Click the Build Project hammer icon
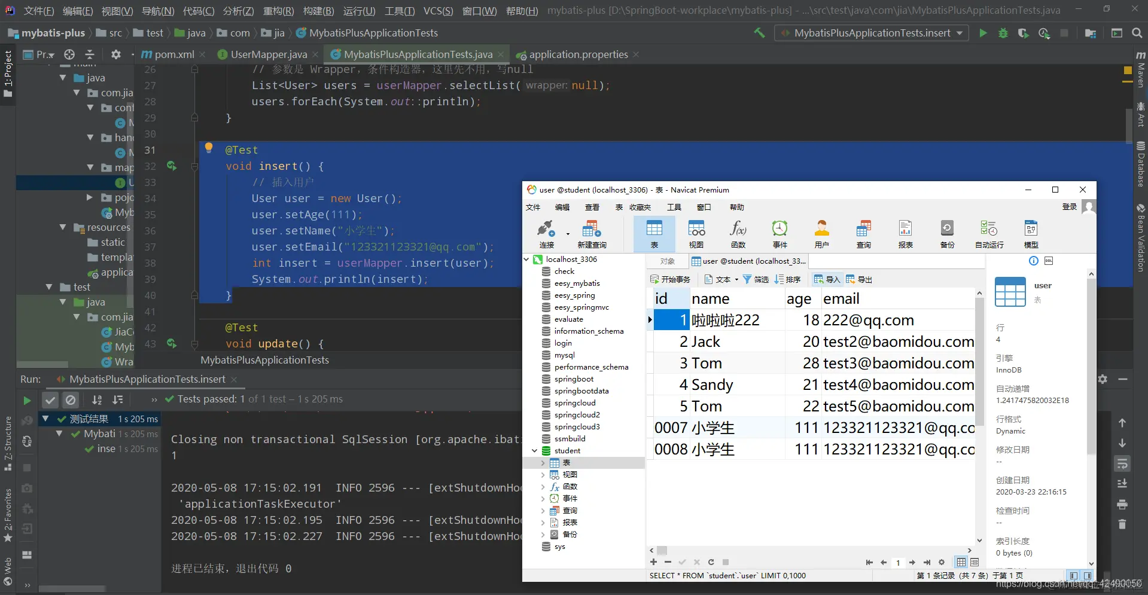This screenshot has width=1148, height=595. [x=759, y=33]
